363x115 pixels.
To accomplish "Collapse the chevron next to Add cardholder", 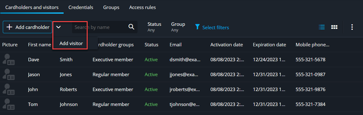I will (59, 27).
